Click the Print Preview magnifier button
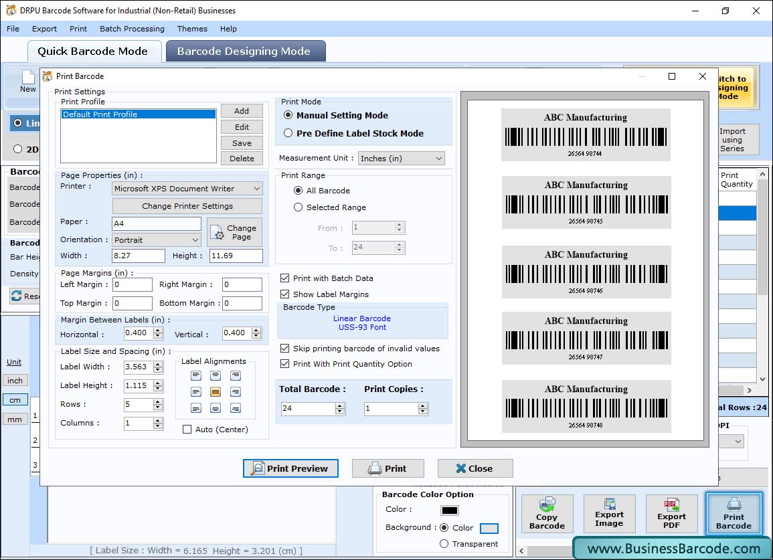 pos(291,468)
